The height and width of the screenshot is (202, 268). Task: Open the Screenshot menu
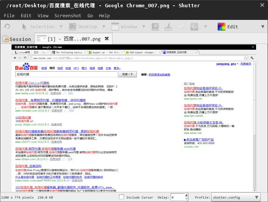68,16
